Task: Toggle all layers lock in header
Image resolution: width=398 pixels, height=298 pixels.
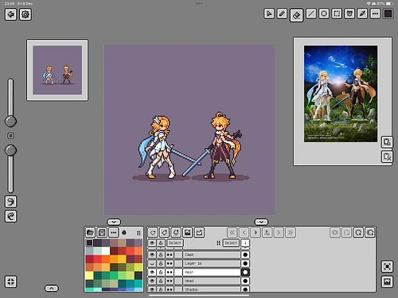Action: [161, 243]
